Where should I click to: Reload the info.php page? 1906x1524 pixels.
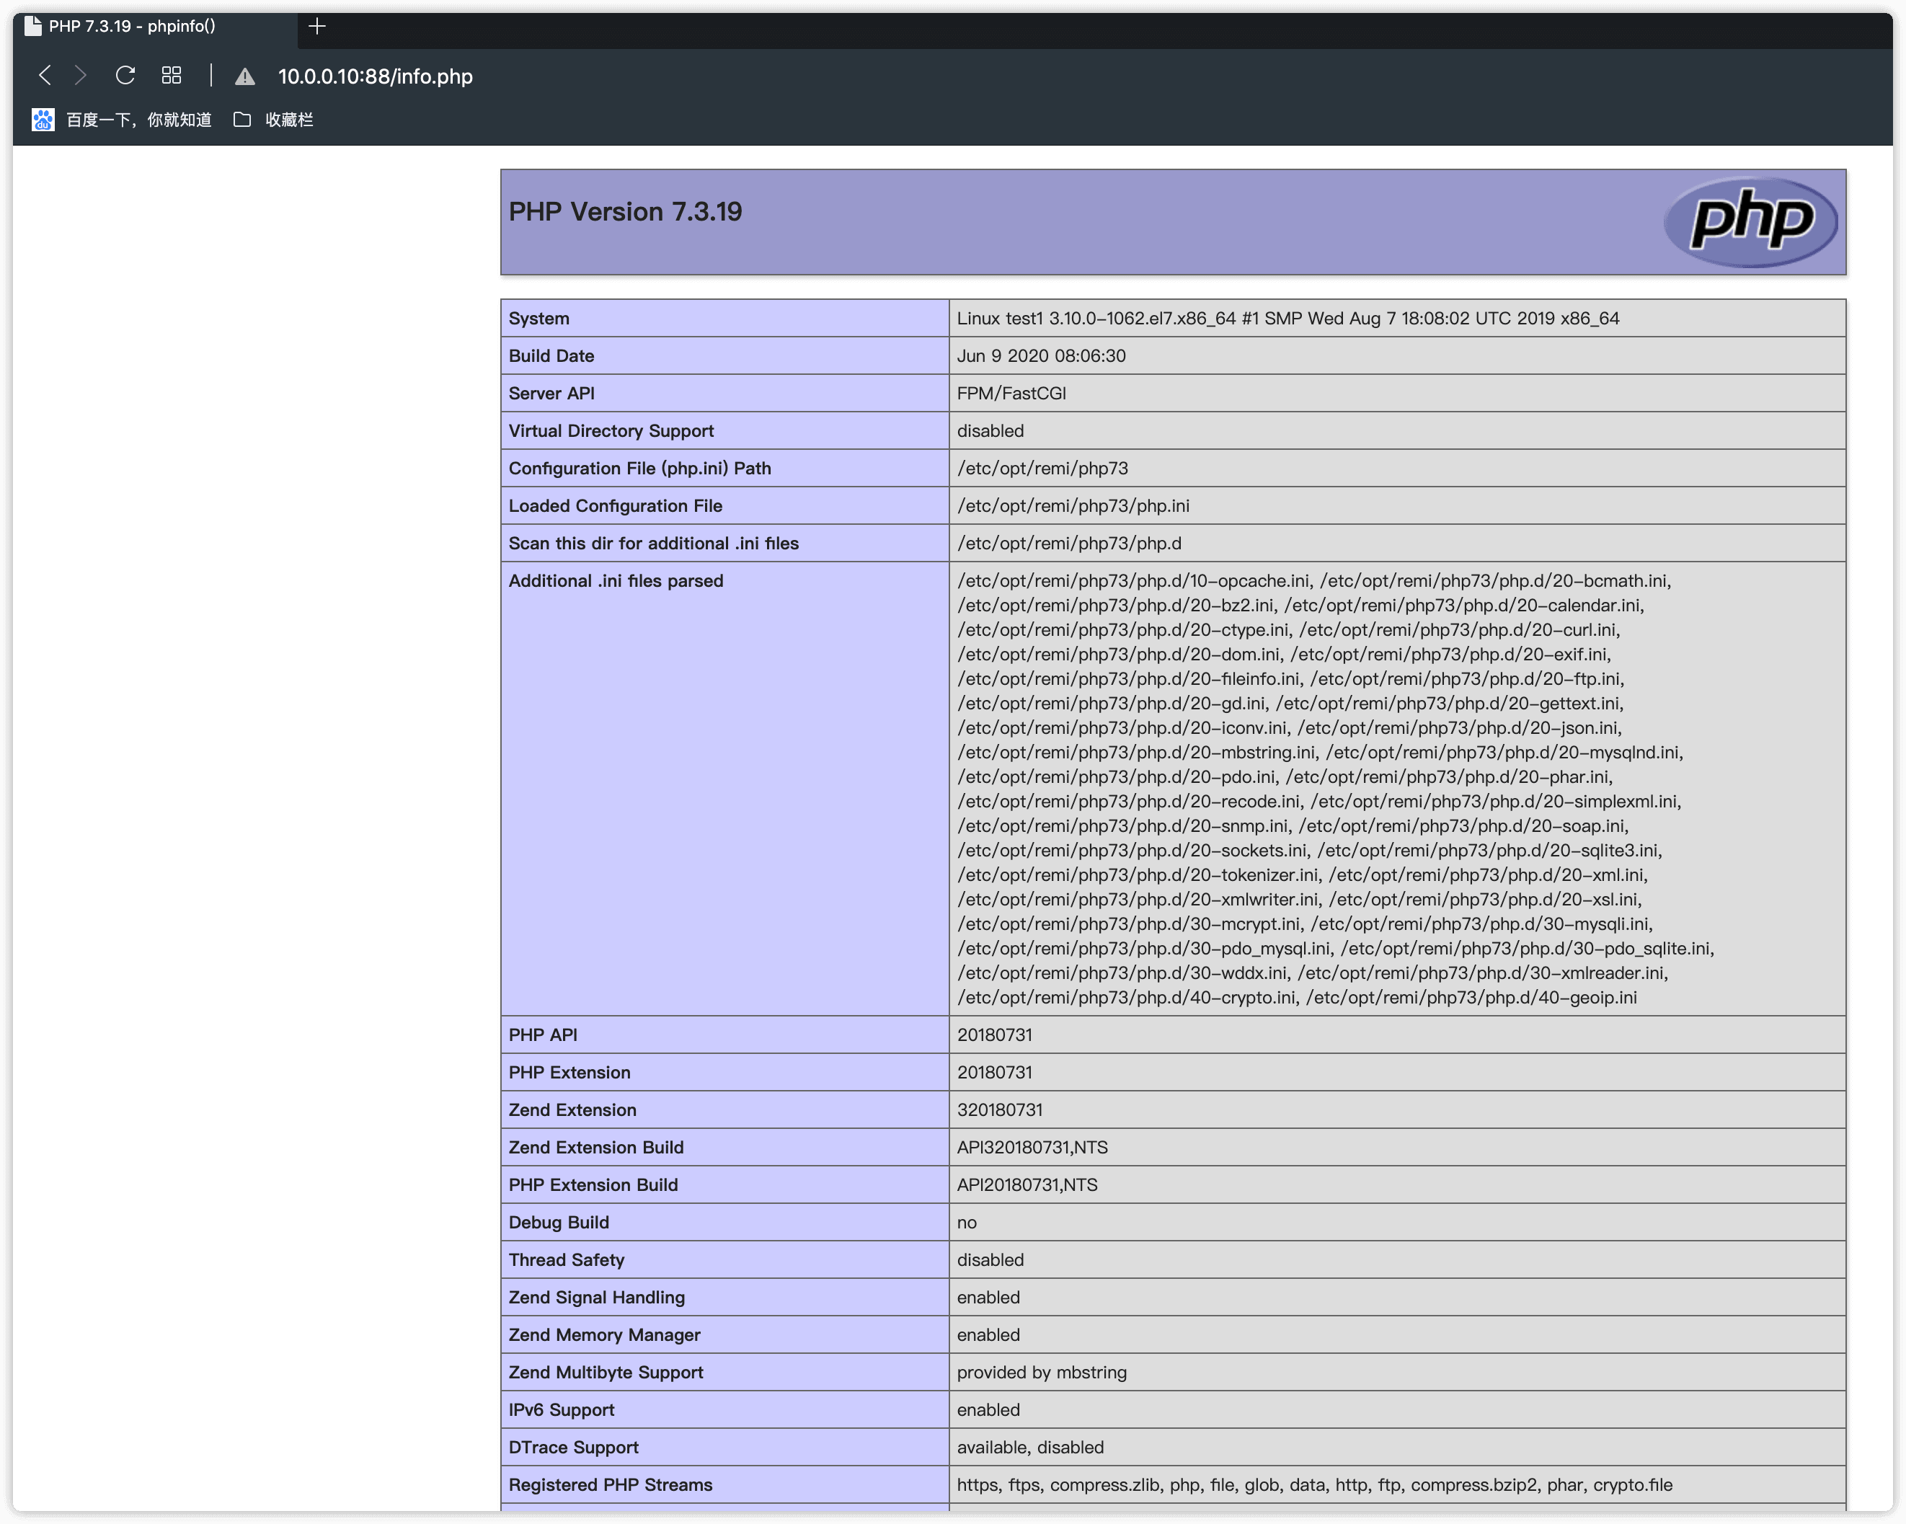coord(125,76)
